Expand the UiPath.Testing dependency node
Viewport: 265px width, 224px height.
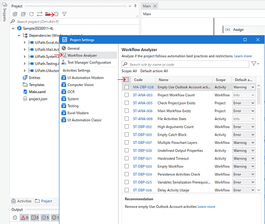click(25, 64)
